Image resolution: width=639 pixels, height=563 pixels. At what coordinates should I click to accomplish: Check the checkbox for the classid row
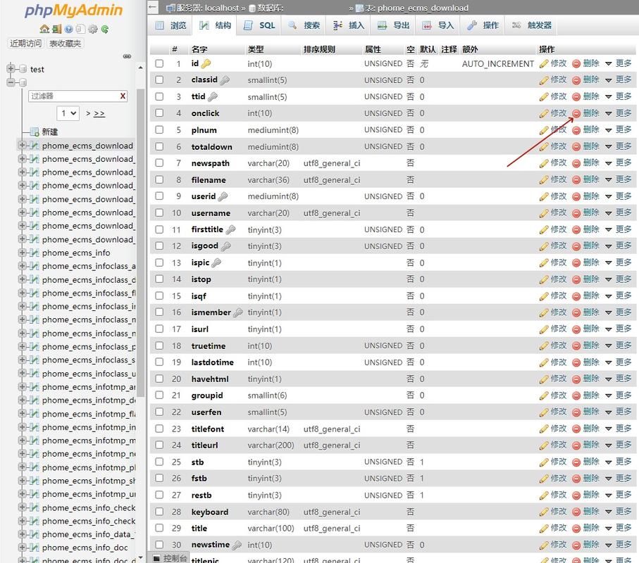tap(159, 80)
